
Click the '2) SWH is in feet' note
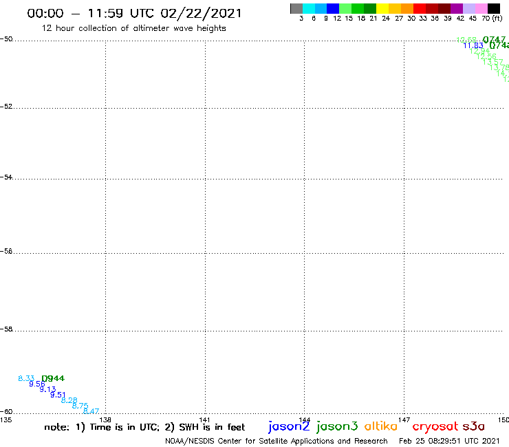coord(205,427)
